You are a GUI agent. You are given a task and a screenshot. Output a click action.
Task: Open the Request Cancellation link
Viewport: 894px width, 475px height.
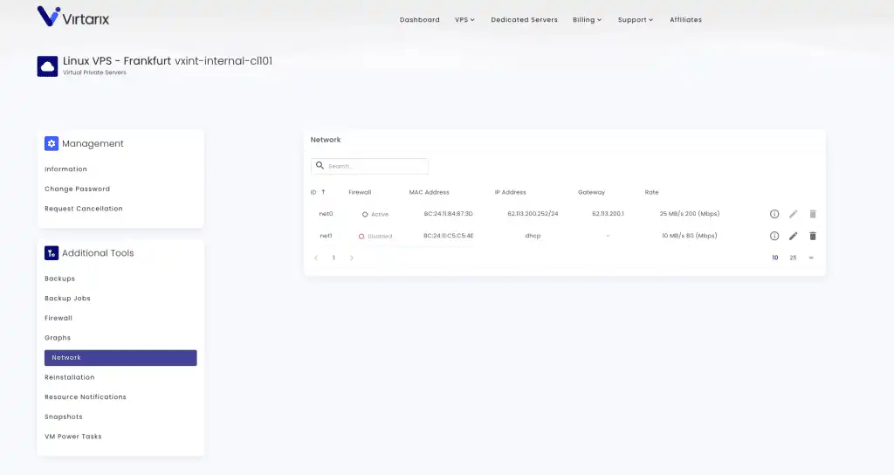tap(84, 209)
